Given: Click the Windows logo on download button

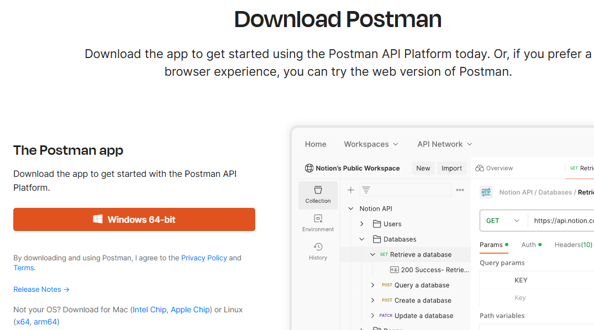Looking at the screenshot, I should click(98, 219).
